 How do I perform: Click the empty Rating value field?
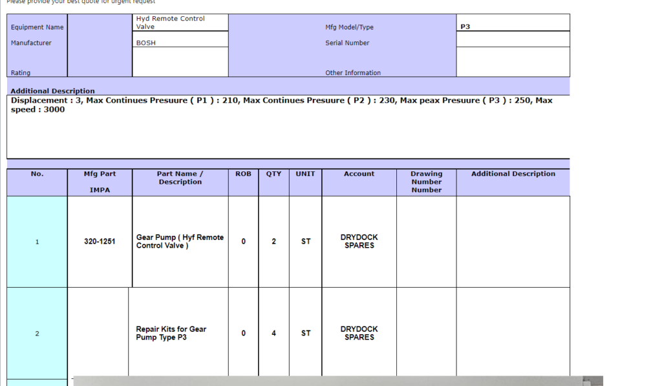point(180,63)
